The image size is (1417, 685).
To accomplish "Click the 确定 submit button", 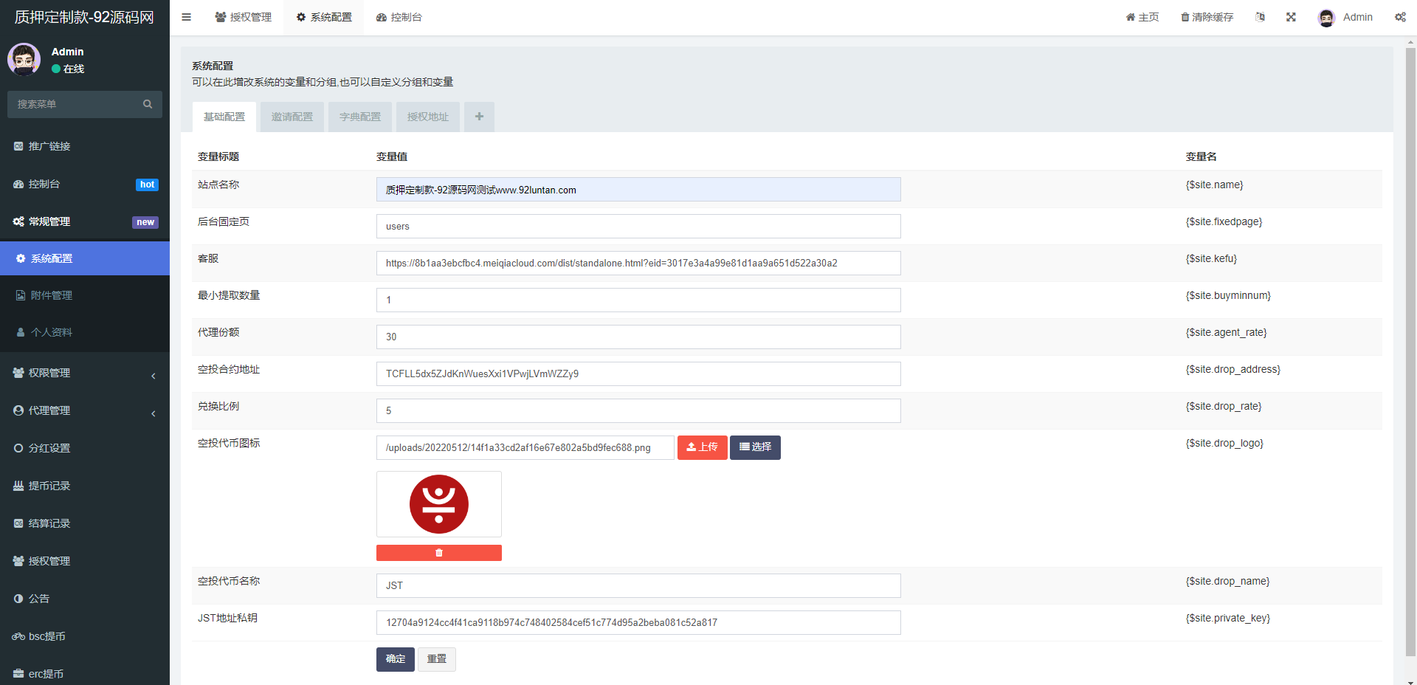I will [395, 659].
